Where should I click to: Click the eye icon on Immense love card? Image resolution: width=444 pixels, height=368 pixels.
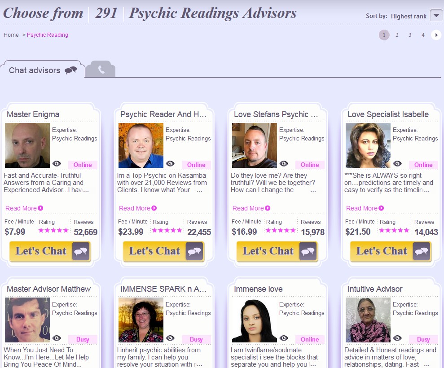point(284,338)
